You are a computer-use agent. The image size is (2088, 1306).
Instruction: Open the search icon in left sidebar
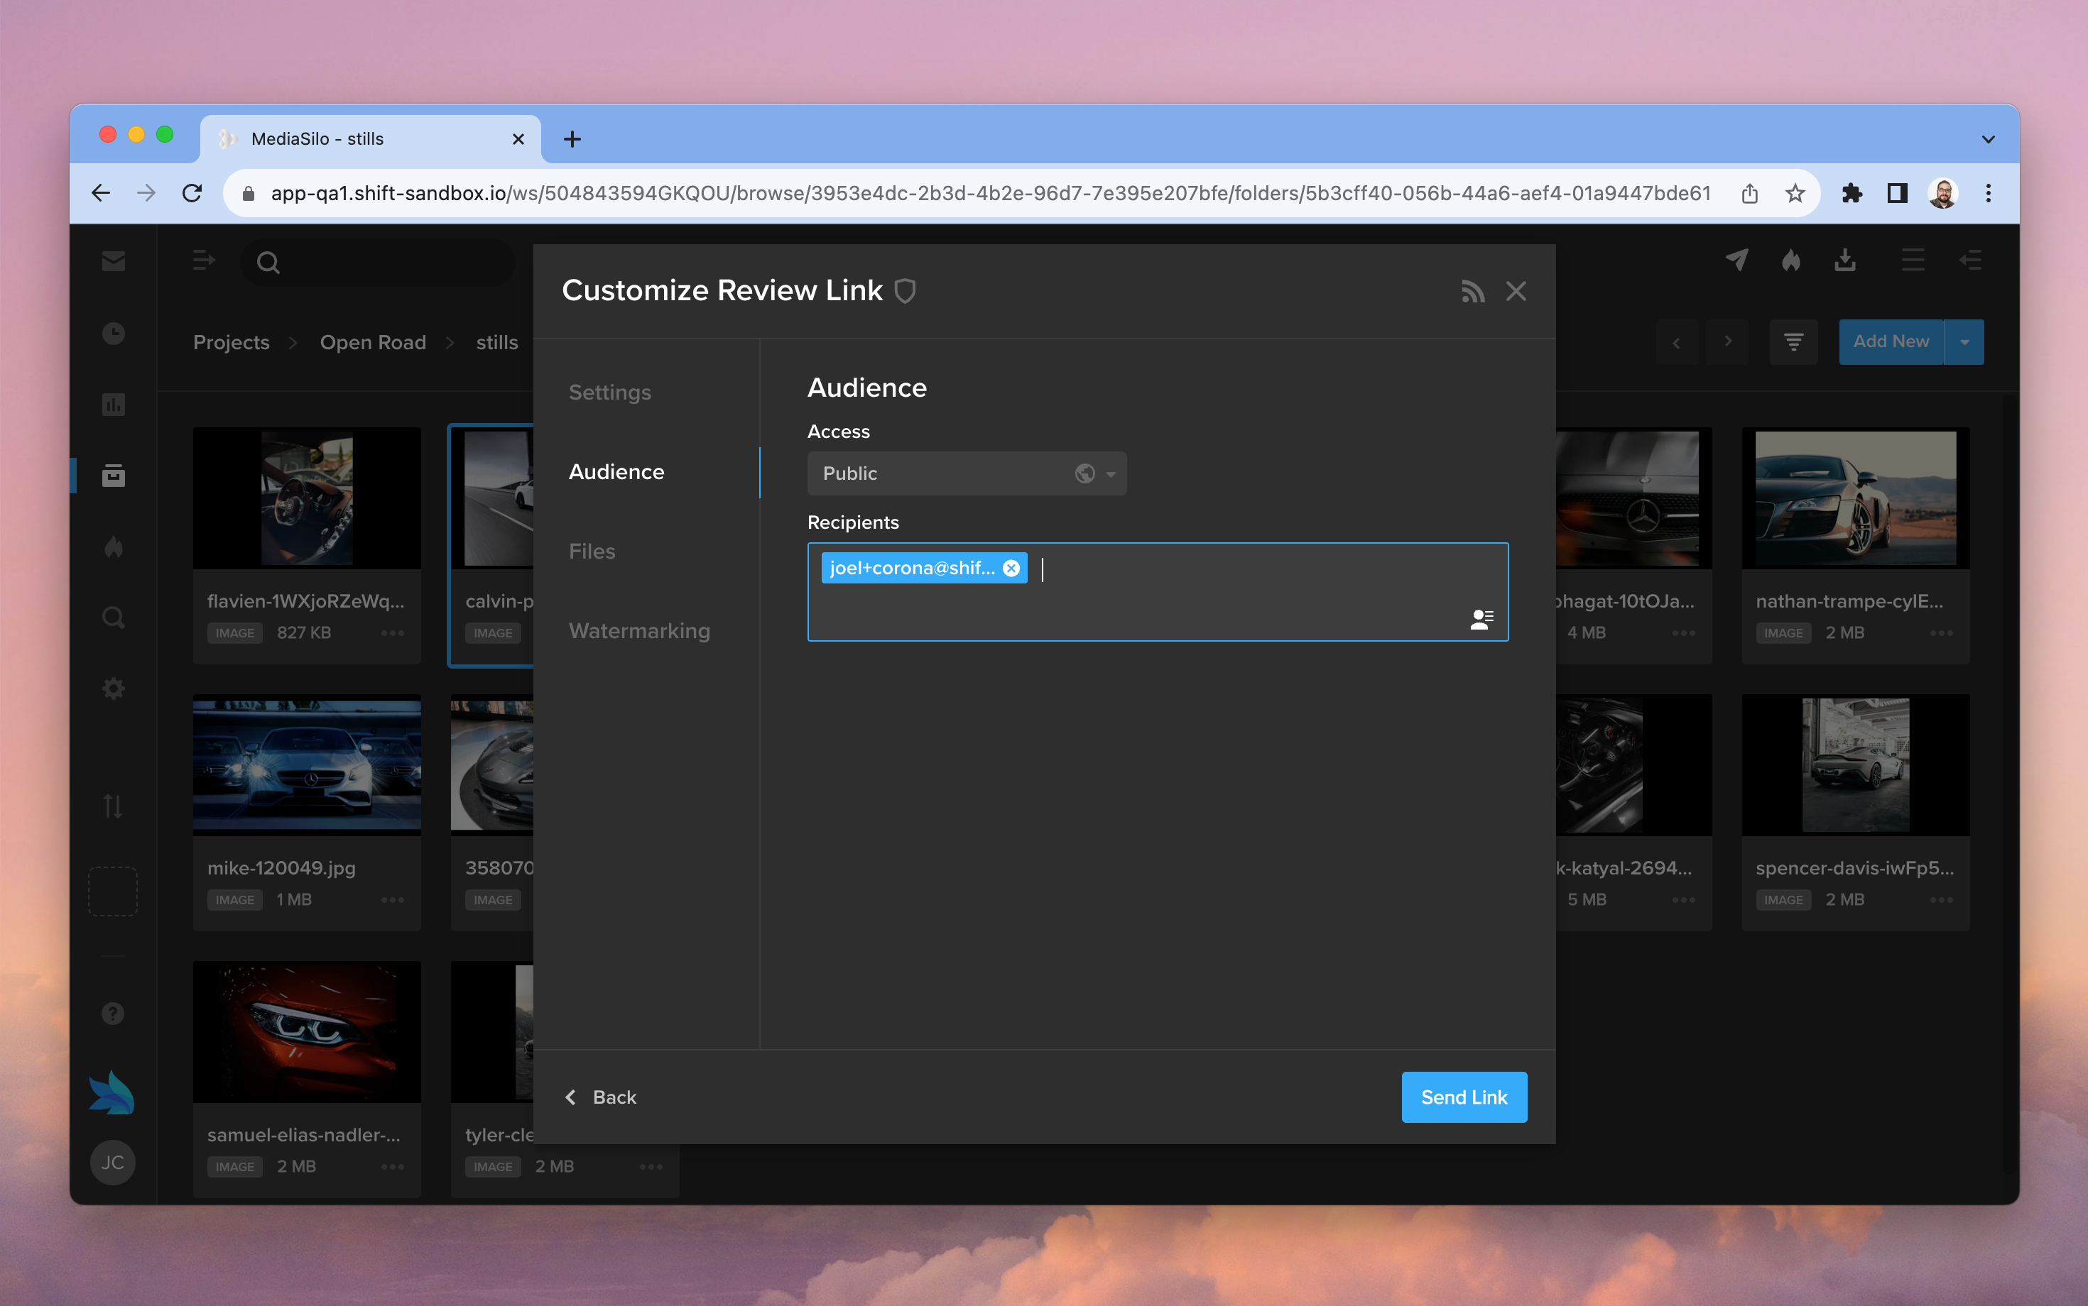tap(113, 618)
